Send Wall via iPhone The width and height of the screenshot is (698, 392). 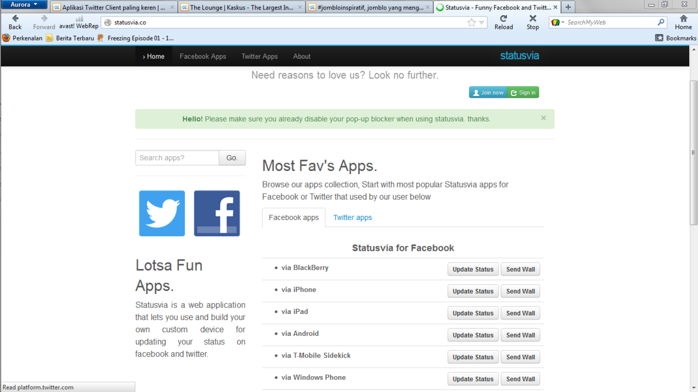[521, 291]
